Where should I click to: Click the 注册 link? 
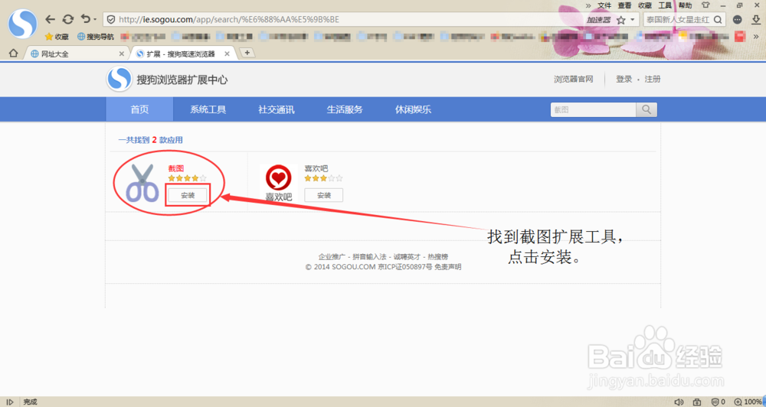point(652,79)
